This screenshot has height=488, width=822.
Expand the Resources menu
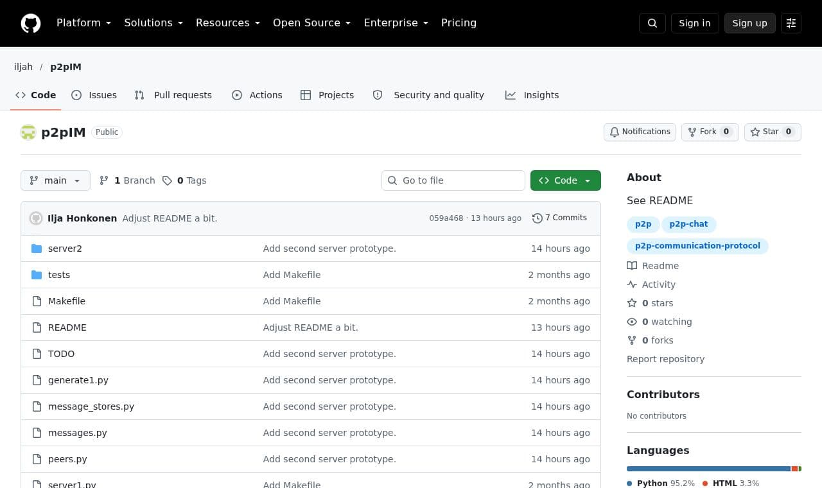pyautogui.click(x=228, y=23)
